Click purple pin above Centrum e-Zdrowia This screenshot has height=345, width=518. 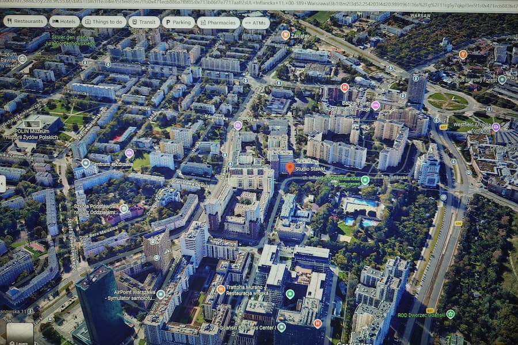[x=129, y=153]
